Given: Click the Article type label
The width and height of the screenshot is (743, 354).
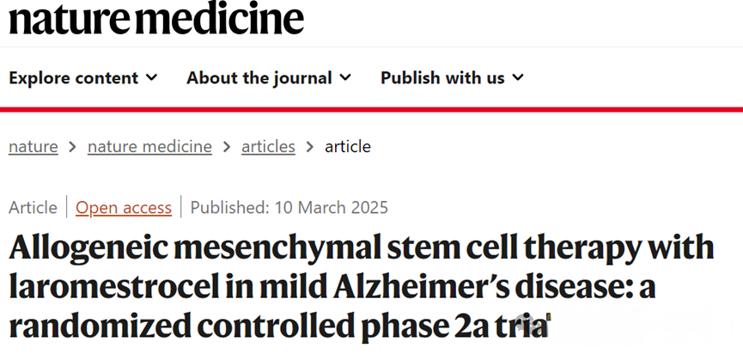Looking at the screenshot, I should [33, 208].
